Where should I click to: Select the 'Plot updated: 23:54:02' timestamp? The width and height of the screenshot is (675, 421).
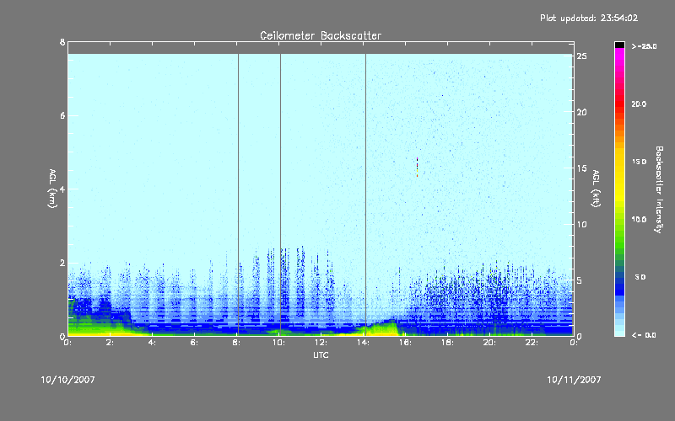(589, 18)
